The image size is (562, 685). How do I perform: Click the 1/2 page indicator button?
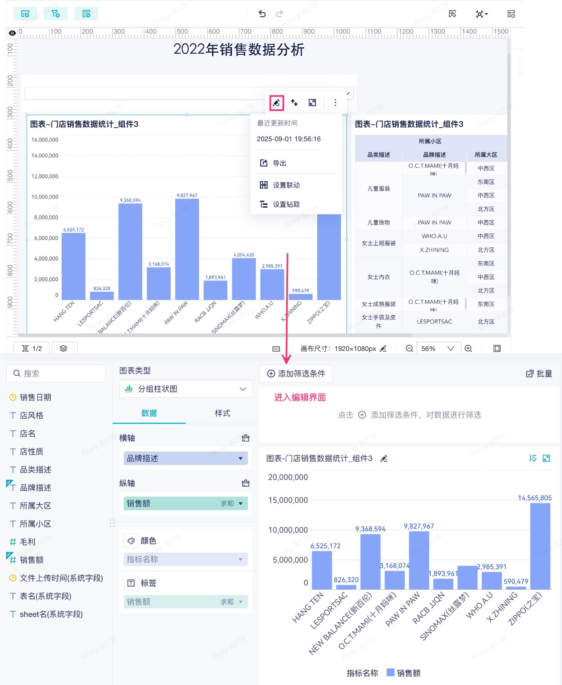point(32,348)
